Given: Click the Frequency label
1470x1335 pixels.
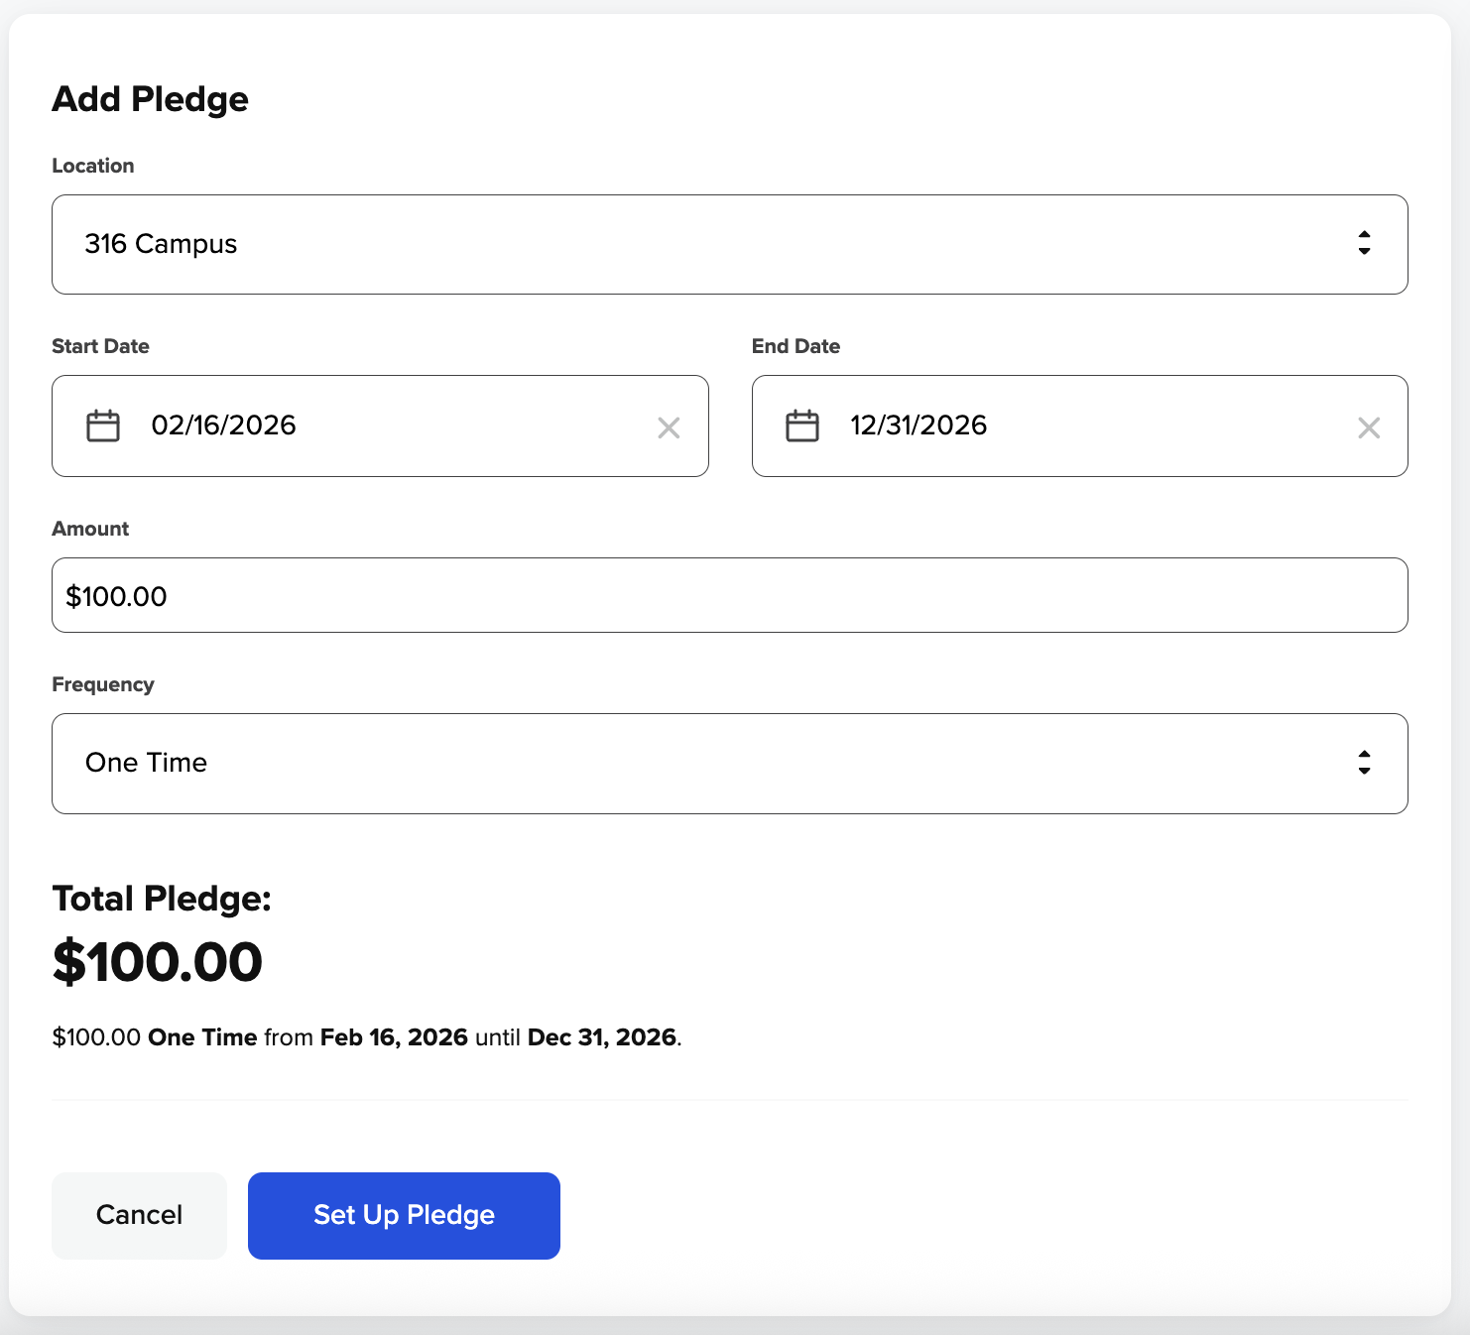Looking at the screenshot, I should (x=103, y=684).
